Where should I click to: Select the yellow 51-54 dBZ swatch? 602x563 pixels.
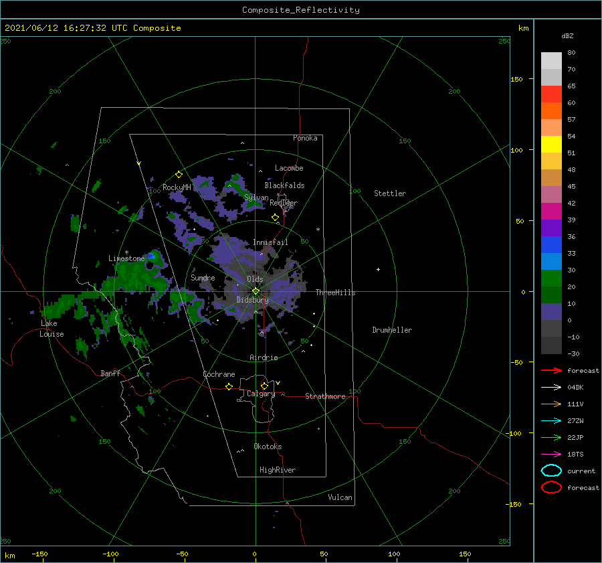[x=551, y=145]
